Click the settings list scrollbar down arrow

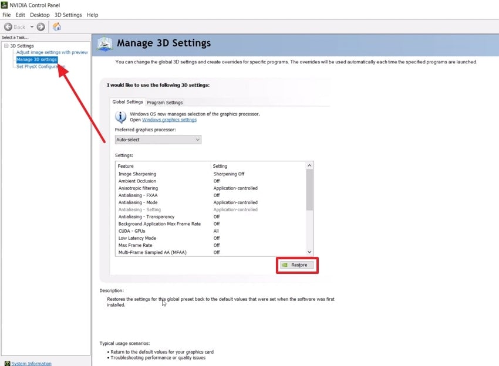310,252
